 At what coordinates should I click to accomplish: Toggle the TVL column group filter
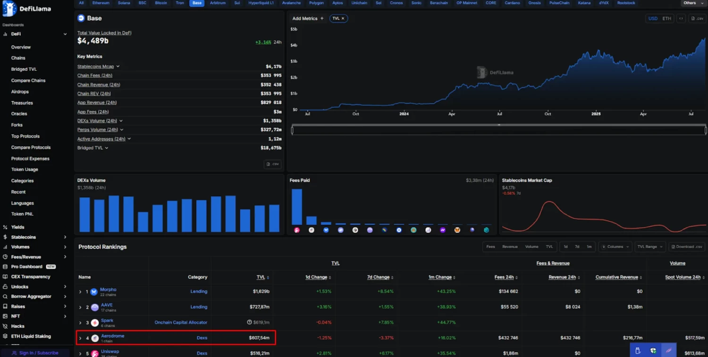coord(549,247)
